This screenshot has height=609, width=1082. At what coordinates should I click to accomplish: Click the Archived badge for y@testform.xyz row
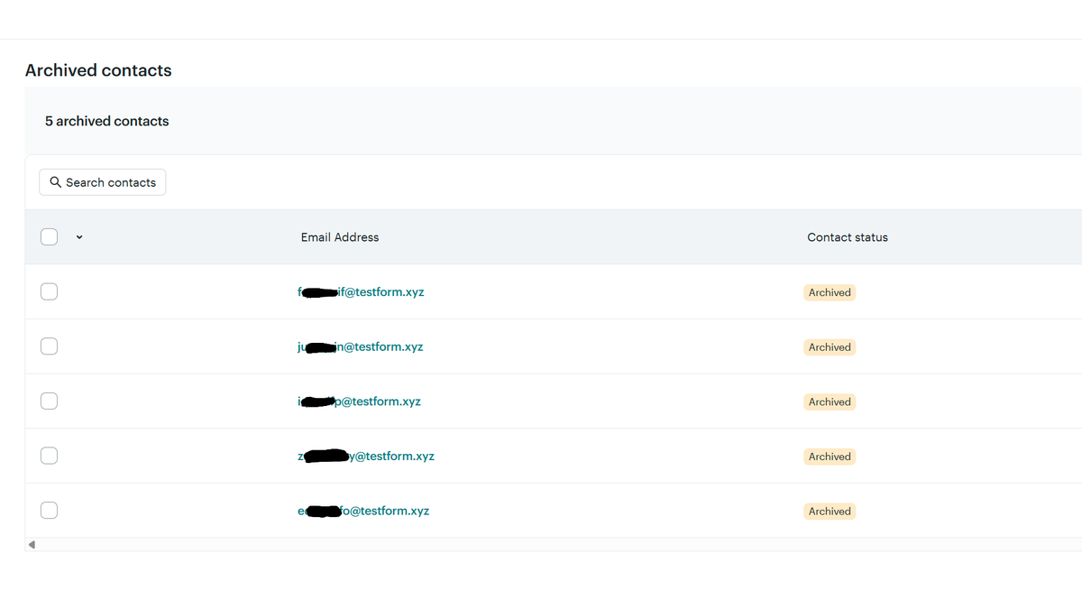tap(830, 457)
